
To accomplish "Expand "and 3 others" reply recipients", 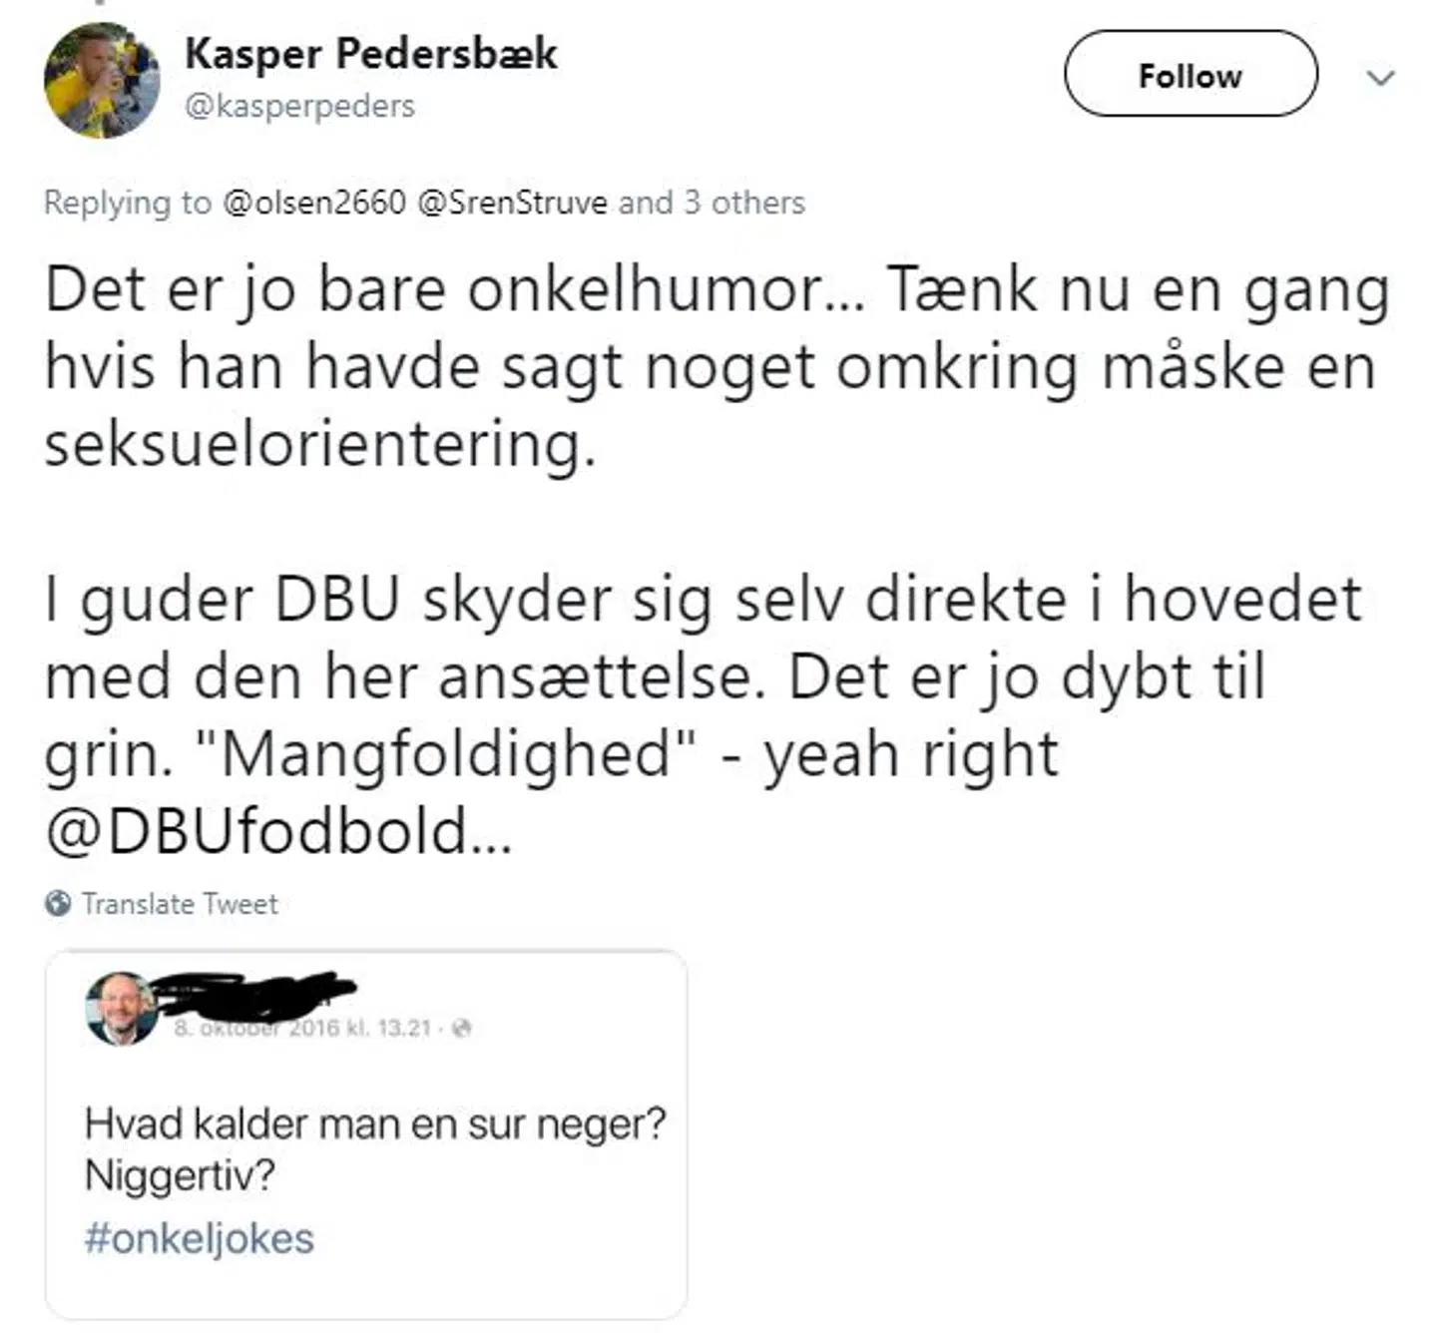I will [x=712, y=203].
